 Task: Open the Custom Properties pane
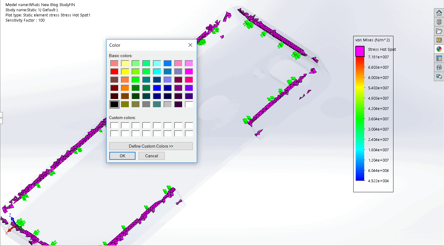click(439, 58)
